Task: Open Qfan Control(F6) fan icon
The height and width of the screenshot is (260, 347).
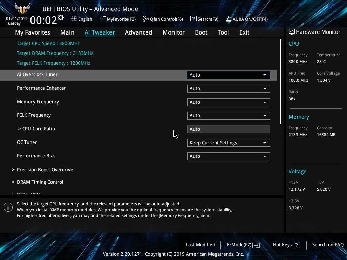Action: [x=146, y=19]
